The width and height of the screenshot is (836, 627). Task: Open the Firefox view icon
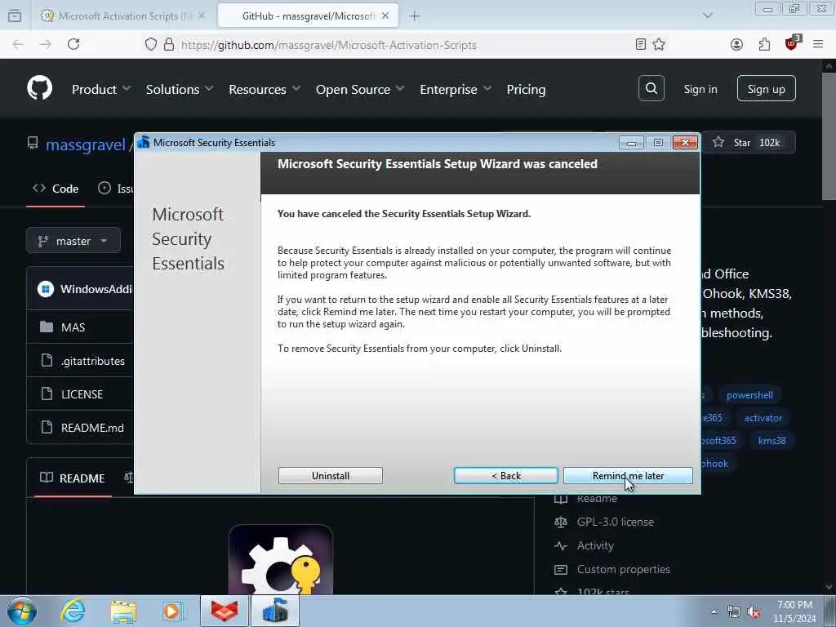tap(15, 16)
